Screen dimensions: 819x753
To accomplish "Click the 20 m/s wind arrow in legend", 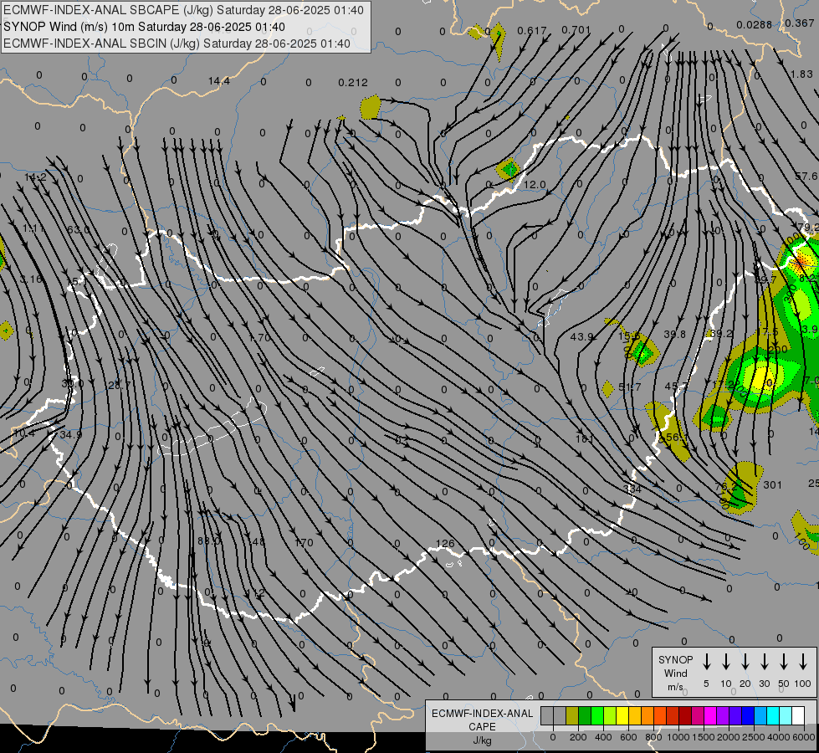I will point(745,662).
